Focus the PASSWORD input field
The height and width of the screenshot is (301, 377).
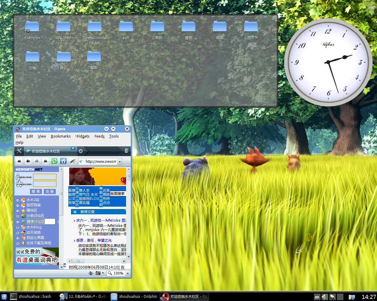[x=45, y=184]
